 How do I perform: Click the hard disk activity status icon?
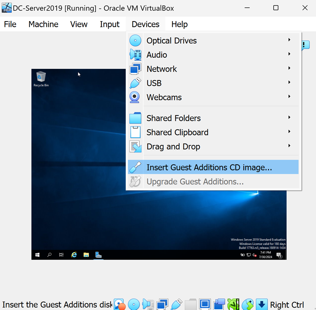point(119,305)
